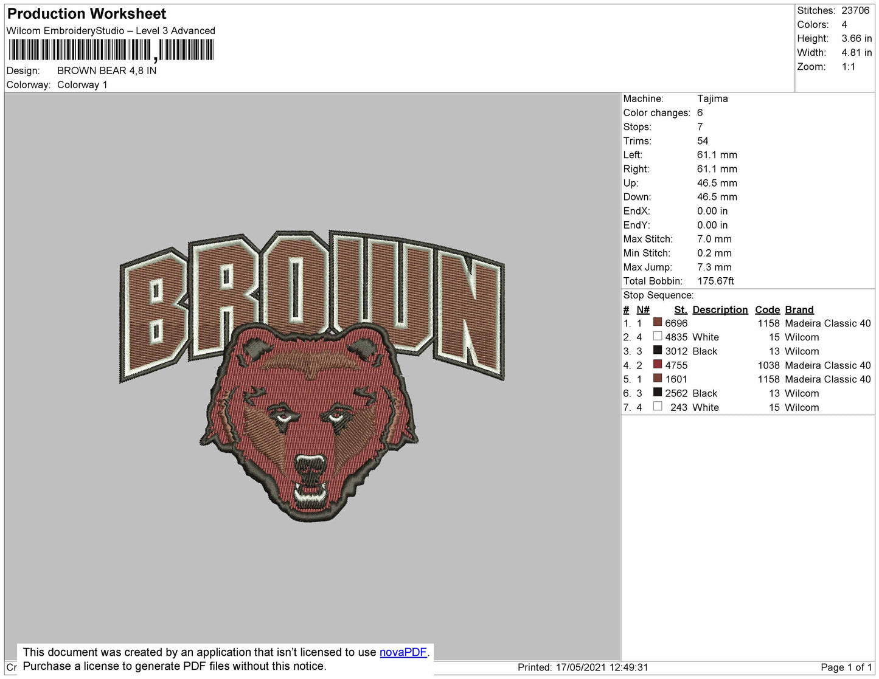
Task: Select the Zoom value '1:1'
Action: (849, 67)
